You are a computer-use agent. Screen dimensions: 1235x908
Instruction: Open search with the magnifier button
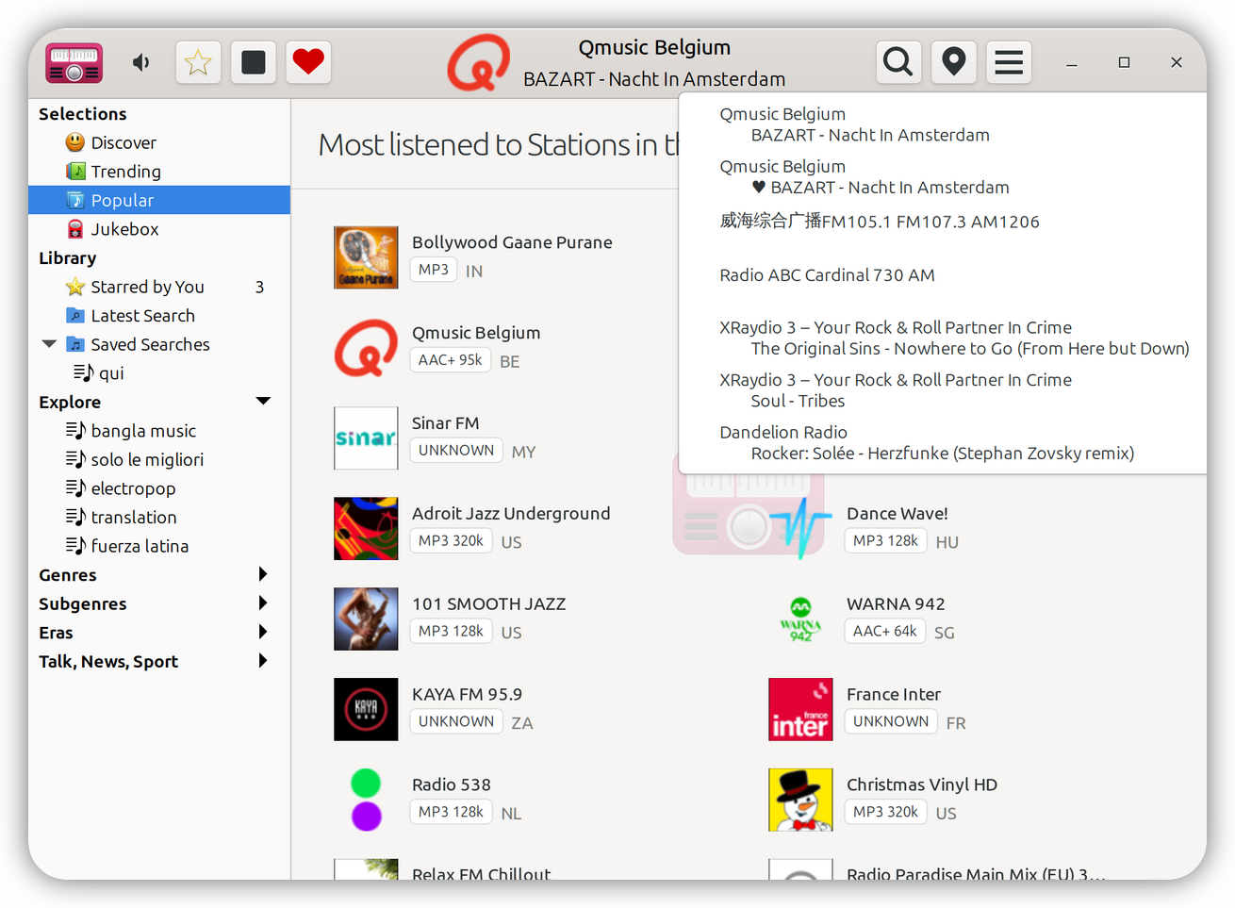point(898,63)
